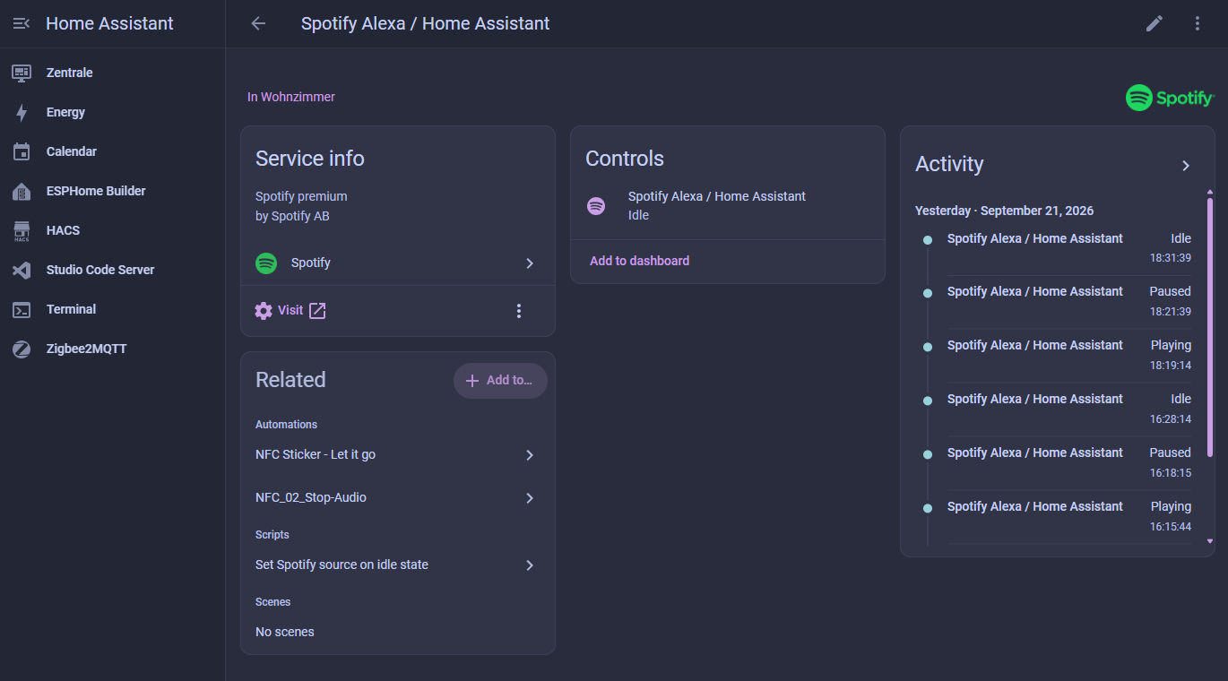The height and width of the screenshot is (681, 1228).
Task: Click the No scenes text
Action: coord(285,632)
